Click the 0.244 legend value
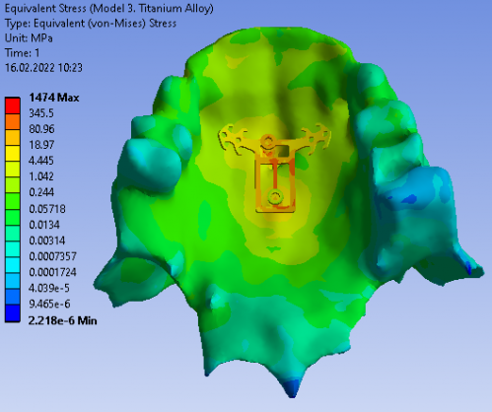Viewport: 492px width, 412px height. pos(41,192)
